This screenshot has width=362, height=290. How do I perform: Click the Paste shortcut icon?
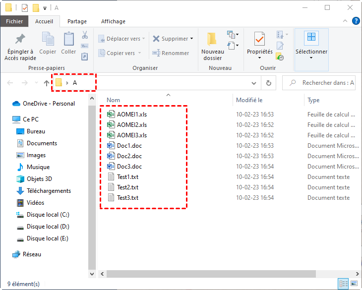[x=84, y=57]
